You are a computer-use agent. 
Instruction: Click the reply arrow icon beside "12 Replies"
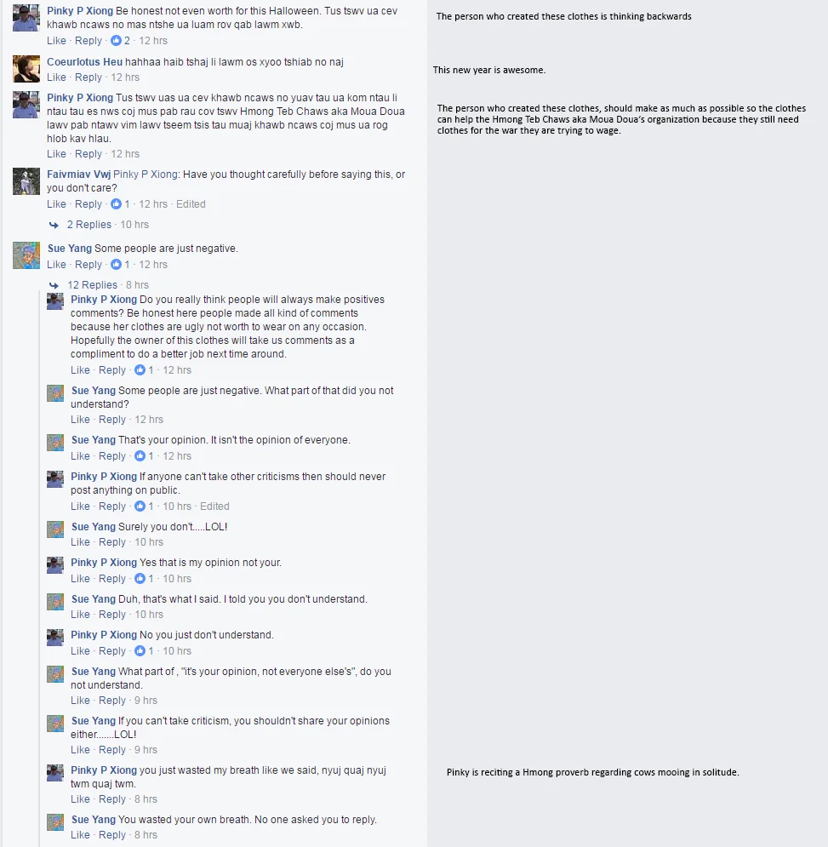(x=54, y=285)
